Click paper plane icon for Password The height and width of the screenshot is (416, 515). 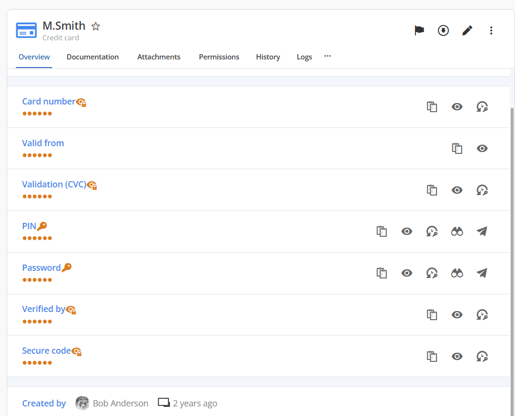[x=482, y=273]
